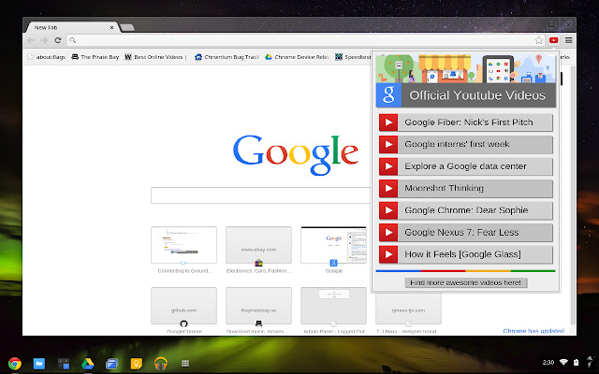Viewport: 599px width, 374px height.
Task: Open the Best Online Videos bookmark
Action: pos(154,57)
